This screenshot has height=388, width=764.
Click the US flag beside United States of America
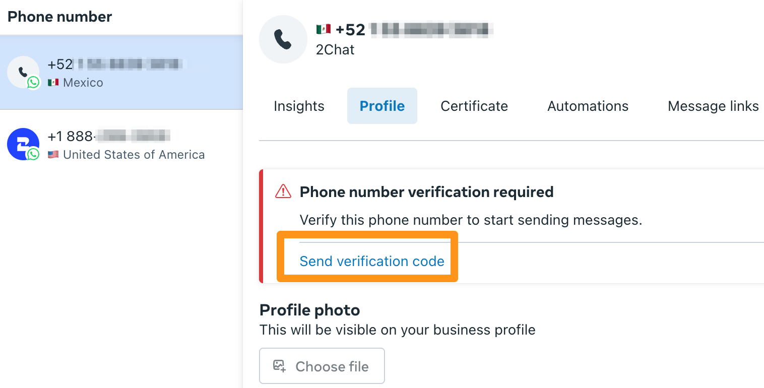click(53, 155)
